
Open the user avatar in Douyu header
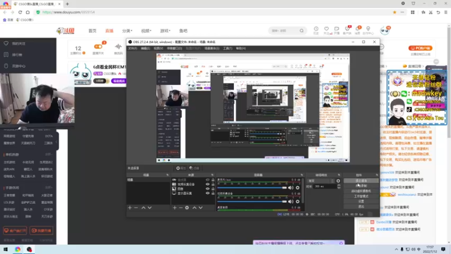click(384, 30)
